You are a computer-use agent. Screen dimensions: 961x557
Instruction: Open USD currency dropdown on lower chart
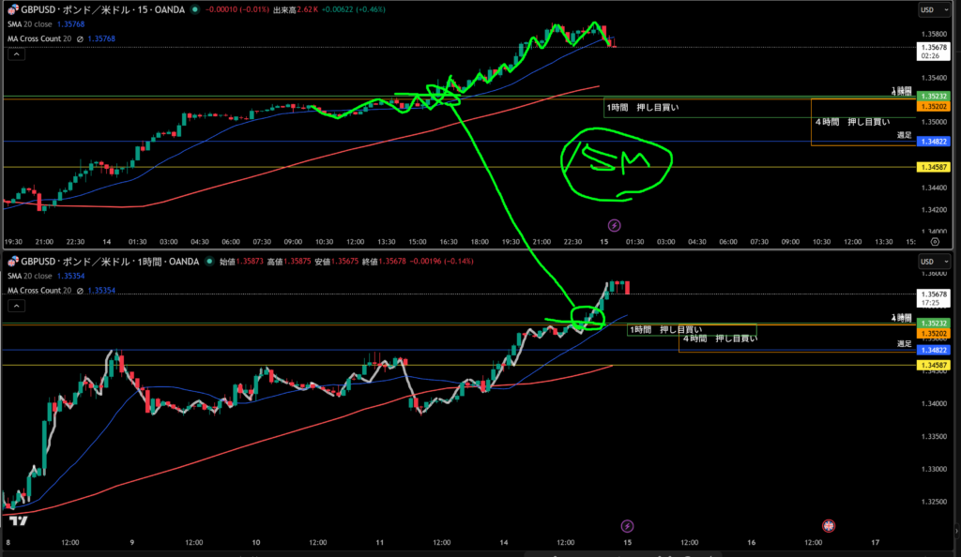point(933,262)
